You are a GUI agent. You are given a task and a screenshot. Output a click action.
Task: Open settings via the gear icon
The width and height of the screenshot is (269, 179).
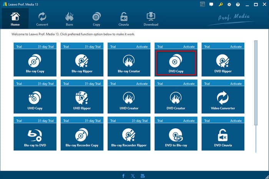tap(229, 5)
